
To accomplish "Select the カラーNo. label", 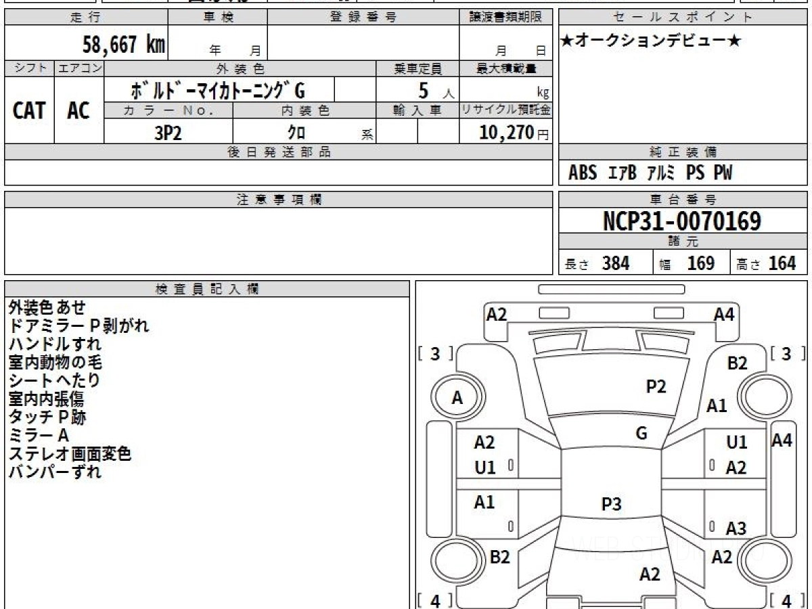I will (x=168, y=110).
